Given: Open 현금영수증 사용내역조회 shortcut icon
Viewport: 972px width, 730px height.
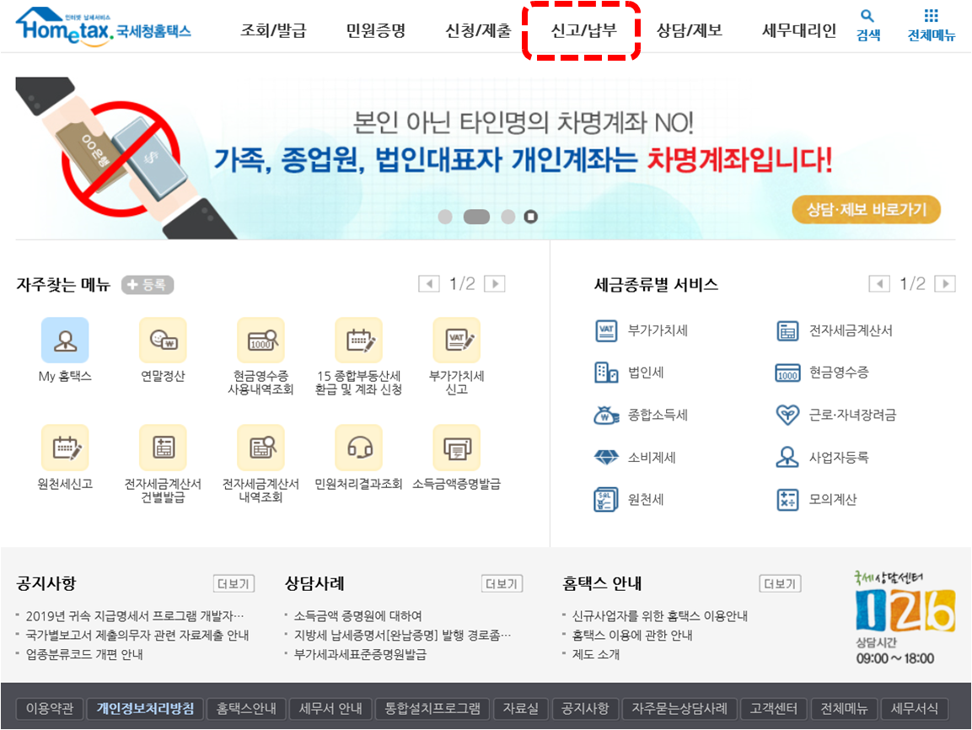Looking at the screenshot, I should 261,341.
